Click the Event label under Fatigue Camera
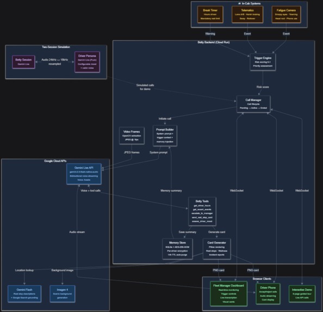Viewport: 323px width, 312px height. pos(286,34)
